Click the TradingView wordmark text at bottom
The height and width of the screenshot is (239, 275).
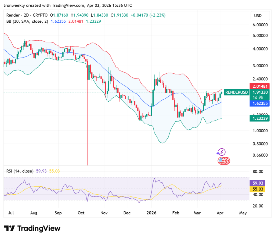point(39,229)
